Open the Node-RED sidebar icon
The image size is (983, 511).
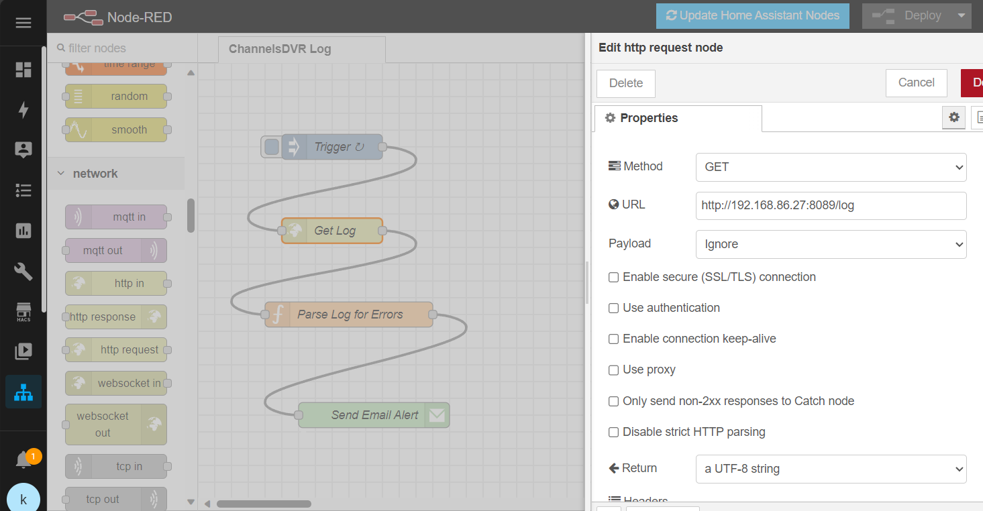pos(23,392)
